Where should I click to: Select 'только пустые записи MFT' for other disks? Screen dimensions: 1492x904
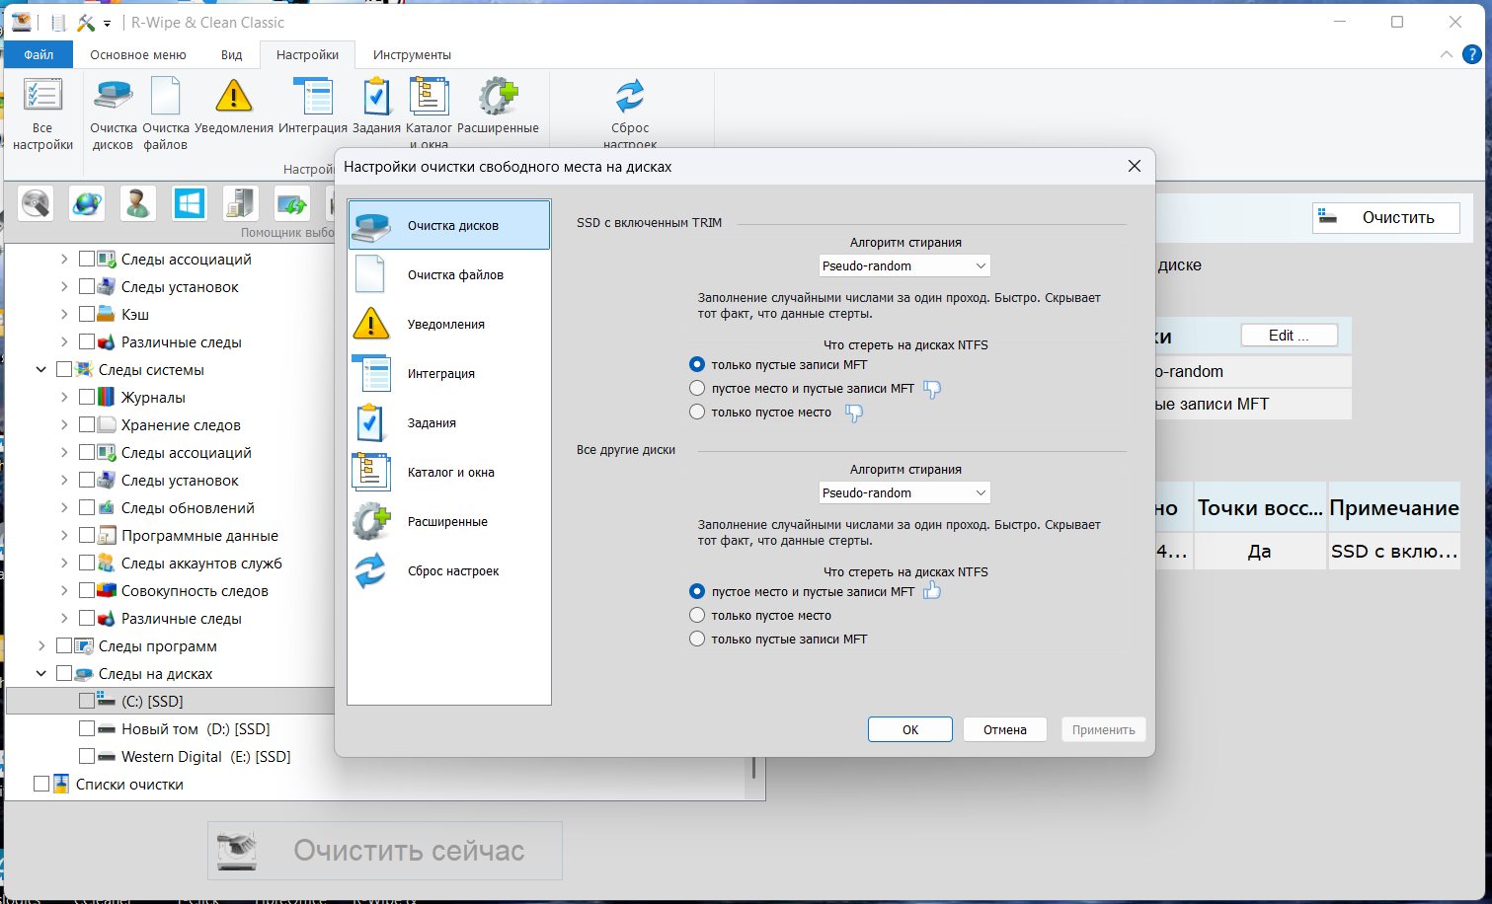tap(697, 640)
